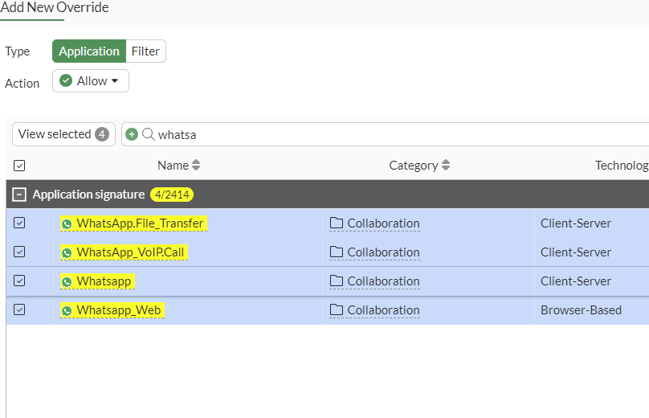Toggle the select-all header checkbox
649x418 pixels.
19,166
